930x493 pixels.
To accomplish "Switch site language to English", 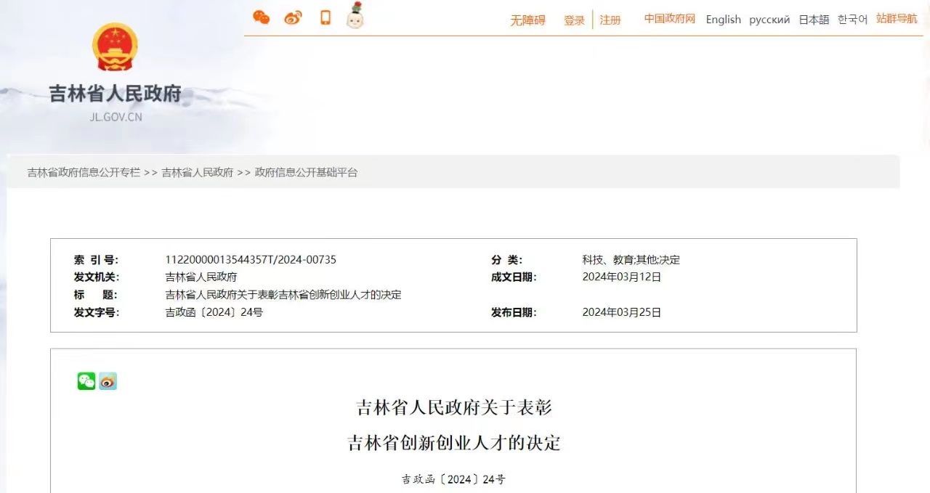I will point(723,20).
